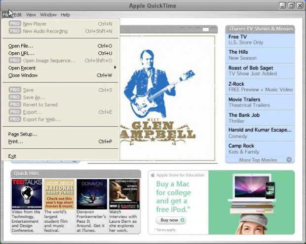This screenshot has width=306, height=244.
Task: Select New Audio Recording menu entry
Action: pos(60,31)
